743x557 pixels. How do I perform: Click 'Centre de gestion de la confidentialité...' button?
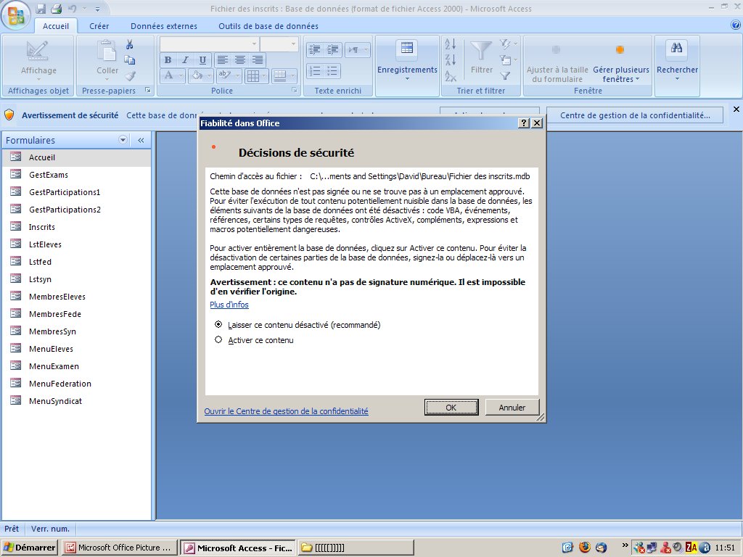[x=635, y=115]
